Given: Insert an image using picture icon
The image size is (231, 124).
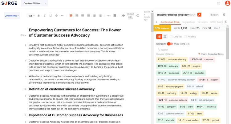Looking at the screenshot, I should coord(115,16).
